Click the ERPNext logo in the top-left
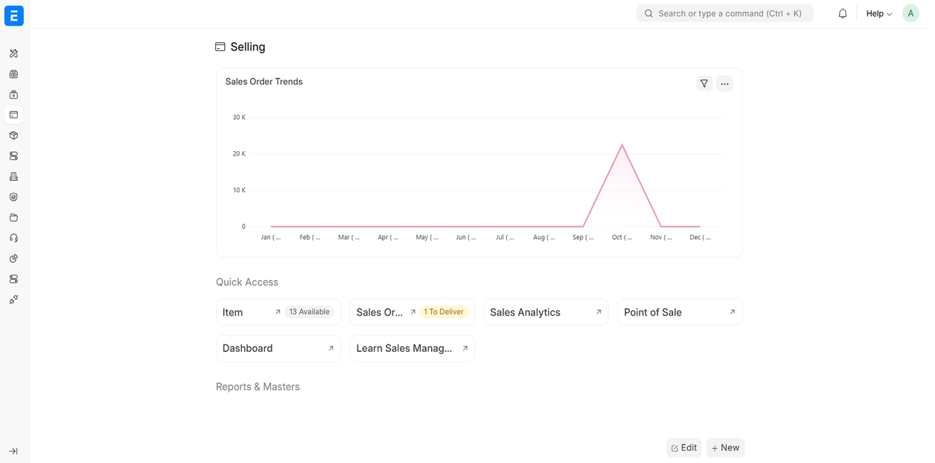The image size is (935, 463). click(x=14, y=16)
